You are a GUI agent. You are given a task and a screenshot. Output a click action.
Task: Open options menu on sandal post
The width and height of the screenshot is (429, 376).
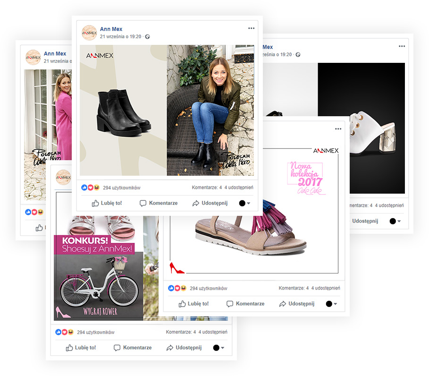click(x=338, y=128)
